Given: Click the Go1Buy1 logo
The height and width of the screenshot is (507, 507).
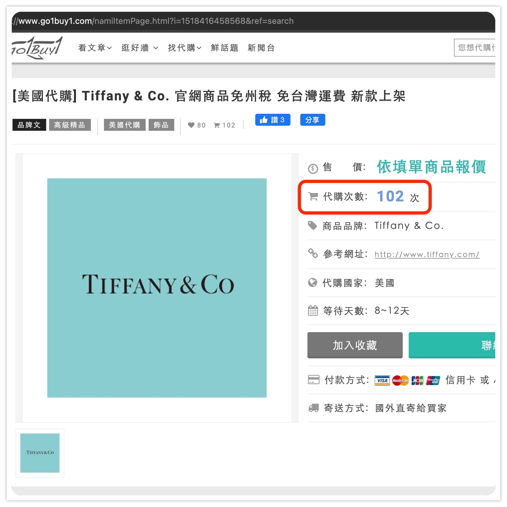Looking at the screenshot, I should tap(37, 48).
